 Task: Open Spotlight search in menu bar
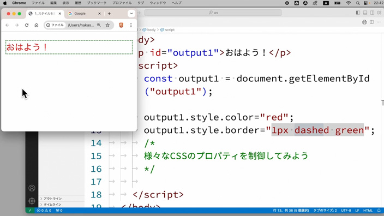(358, 3)
